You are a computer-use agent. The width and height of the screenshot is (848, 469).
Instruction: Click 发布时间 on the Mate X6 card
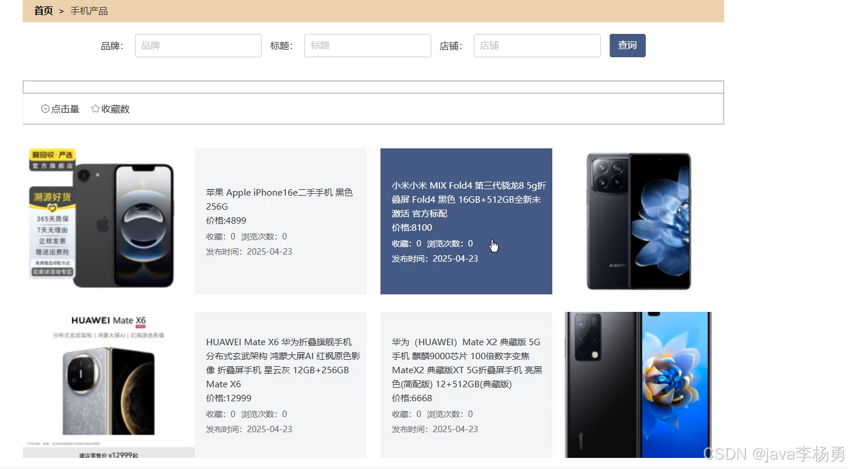tap(249, 429)
